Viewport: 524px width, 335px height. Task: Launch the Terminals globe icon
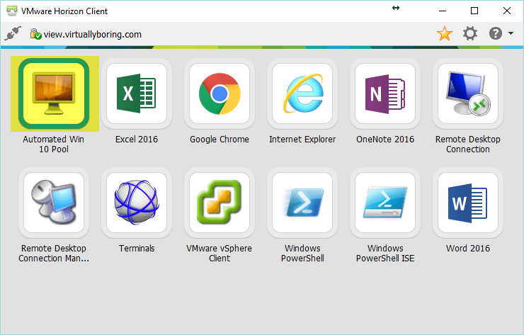pyautogui.click(x=137, y=203)
